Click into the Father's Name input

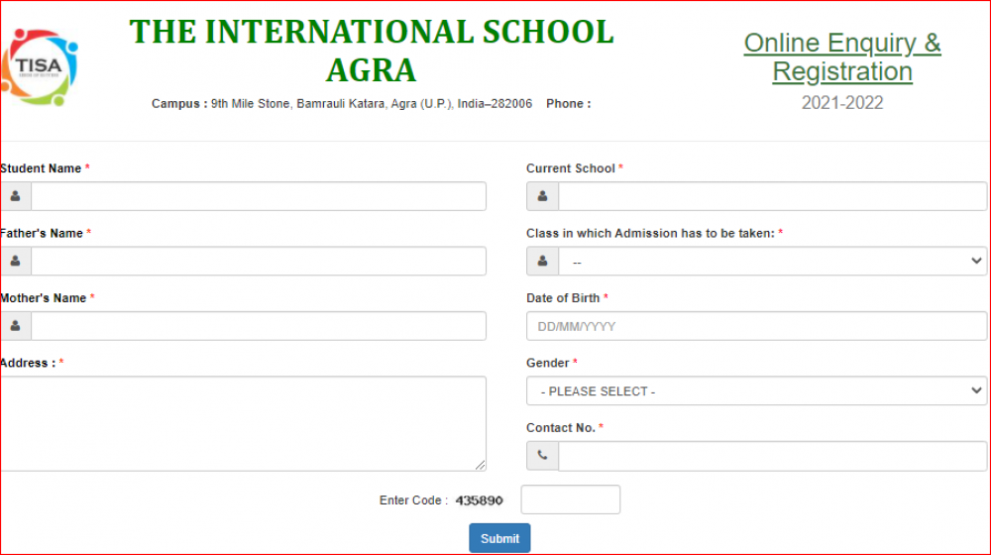pos(258,262)
